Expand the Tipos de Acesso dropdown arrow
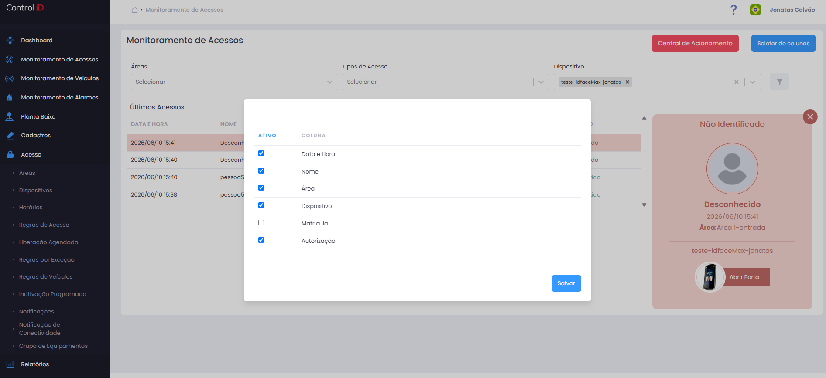The height and width of the screenshot is (378, 826). (541, 82)
